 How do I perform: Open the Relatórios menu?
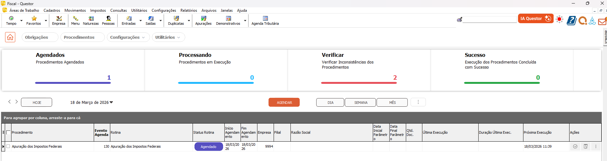(x=188, y=10)
